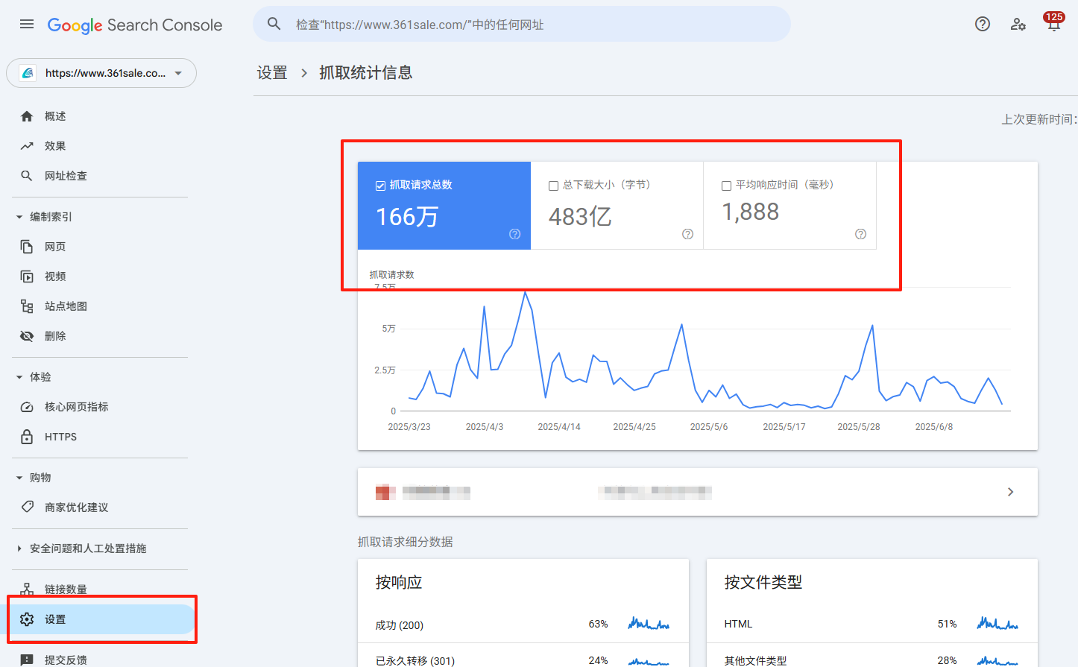1078x667 pixels.
Task: Click the URL inspection search field
Action: click(x=522, y=25)
